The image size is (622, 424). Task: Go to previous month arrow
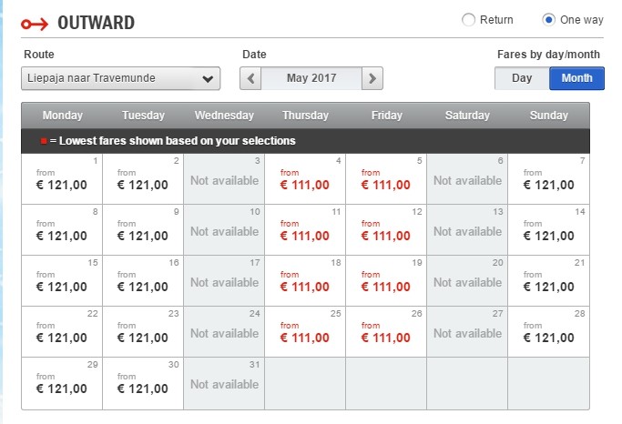pos(251,78)
